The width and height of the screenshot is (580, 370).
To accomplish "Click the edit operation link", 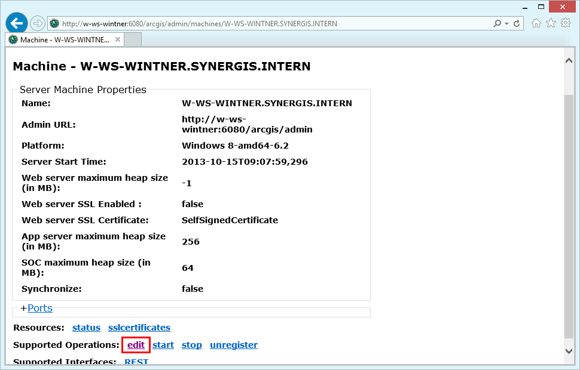I will coord(136,345).
